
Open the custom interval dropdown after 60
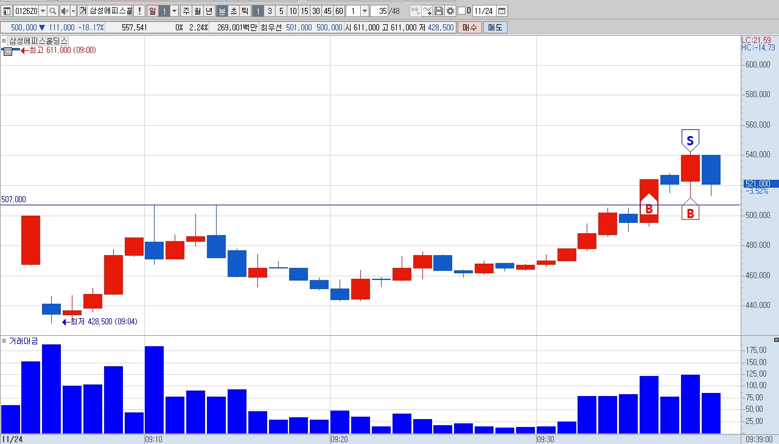pyautogui.click(x=365, y=11)
